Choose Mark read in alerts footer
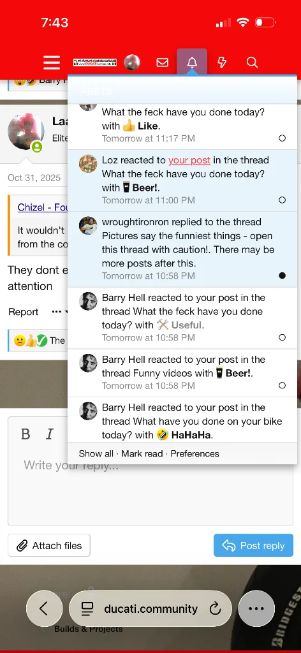Screen dimensions: 301x653 click(x=142, y=453)
